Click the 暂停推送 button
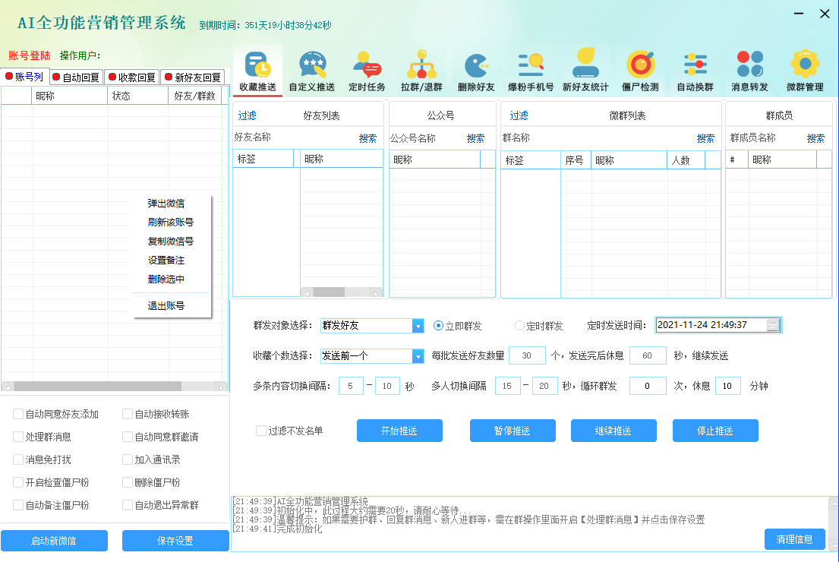 tap(513, 431)
